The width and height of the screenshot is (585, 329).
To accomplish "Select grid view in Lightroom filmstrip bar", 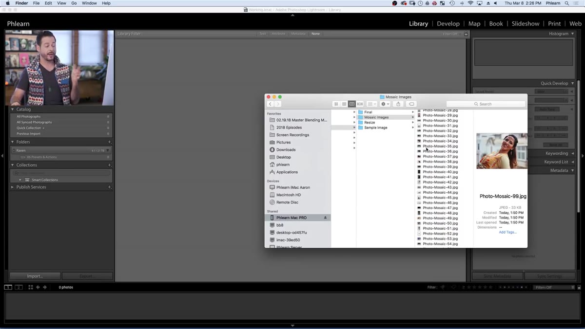I will 30,287.
